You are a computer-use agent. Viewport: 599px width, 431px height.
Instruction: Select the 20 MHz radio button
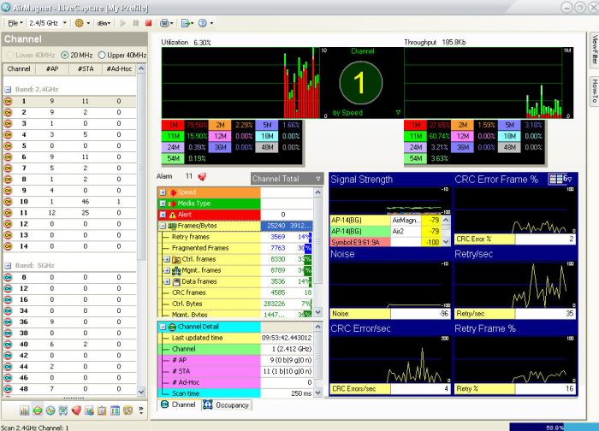coord(64,55)
